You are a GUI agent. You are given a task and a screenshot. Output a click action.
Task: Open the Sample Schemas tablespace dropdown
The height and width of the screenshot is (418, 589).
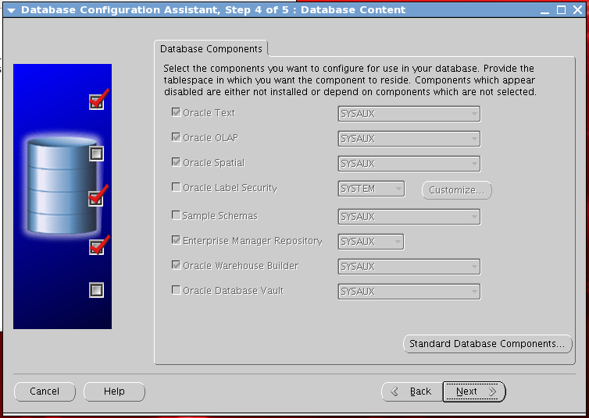tap(409, 217)
